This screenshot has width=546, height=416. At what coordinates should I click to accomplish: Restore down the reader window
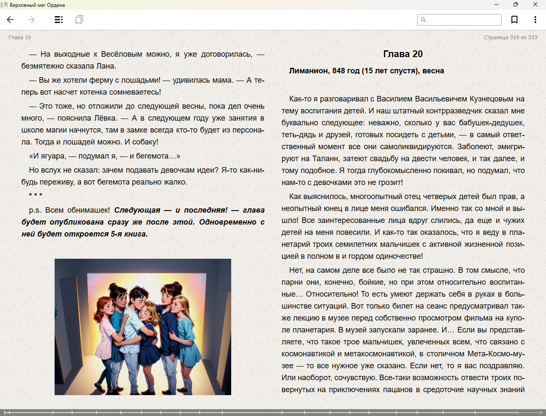tap(516, 5)
